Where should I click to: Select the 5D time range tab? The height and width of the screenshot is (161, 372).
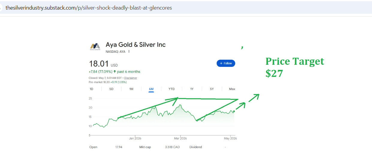111,89
